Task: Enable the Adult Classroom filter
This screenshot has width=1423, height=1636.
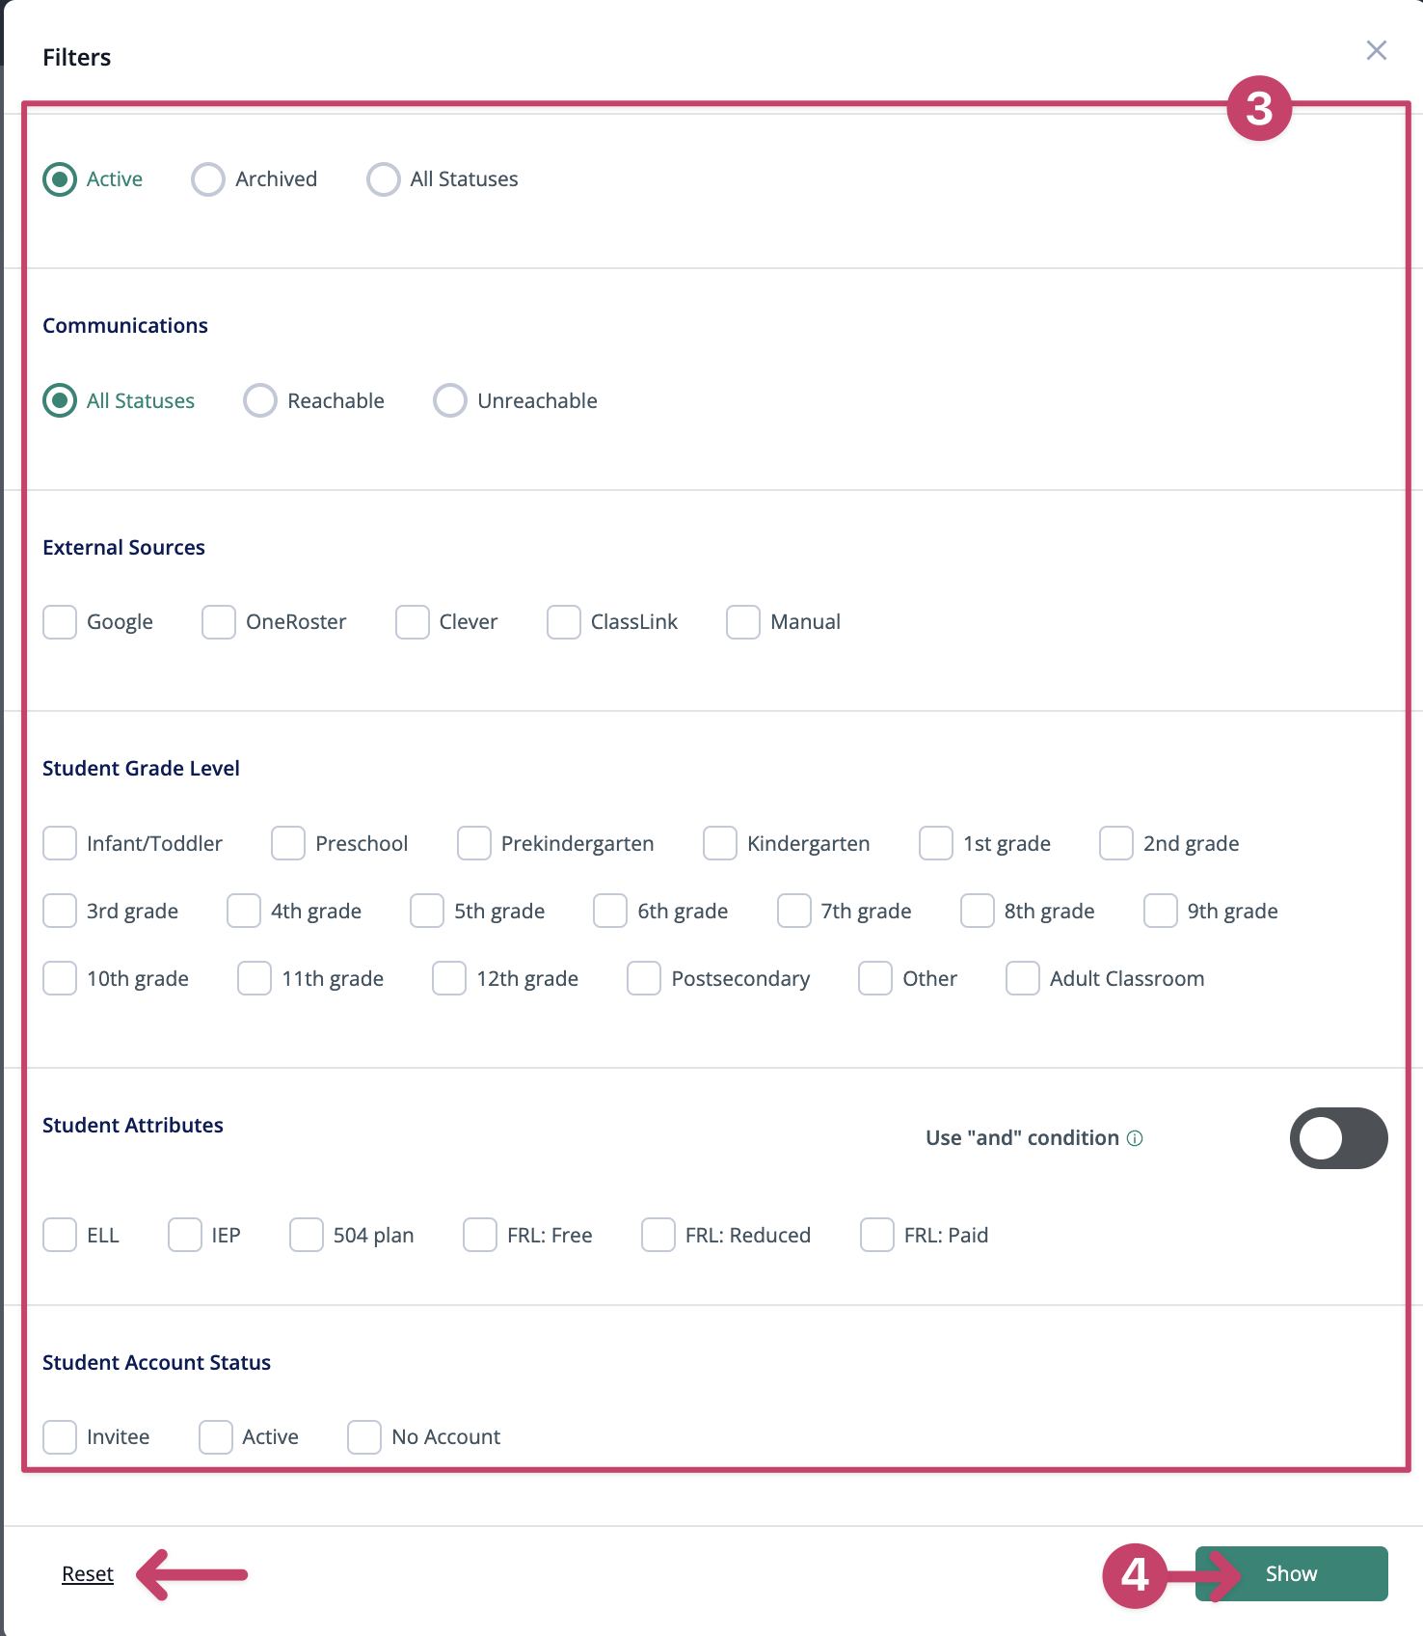Action: point(1022,978)
